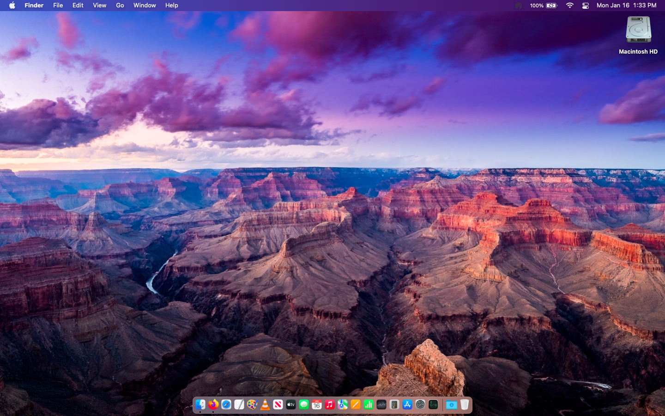Open the Finder application menu
The height and width of the screenshot is (416, 665).
(34, 6)
